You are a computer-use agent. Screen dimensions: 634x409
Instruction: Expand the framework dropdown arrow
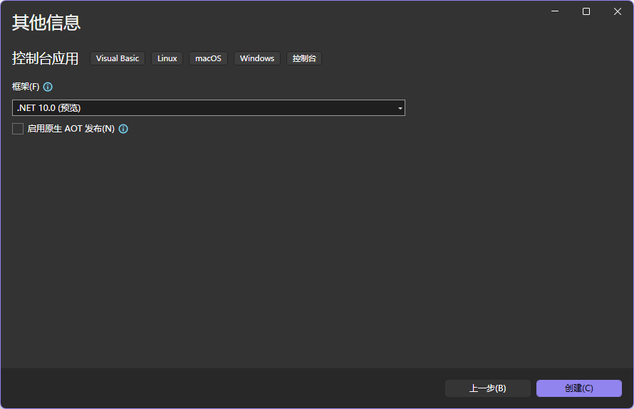pos(400,108)
